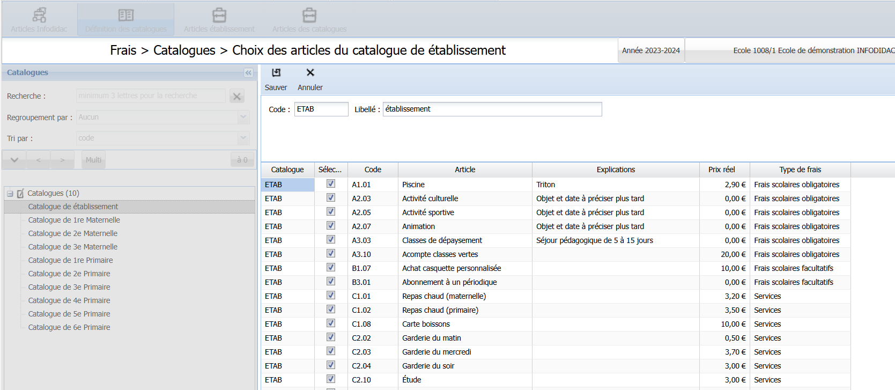
Task: Toggle the Garderie du matin checkbox
Action: [331, 337]
